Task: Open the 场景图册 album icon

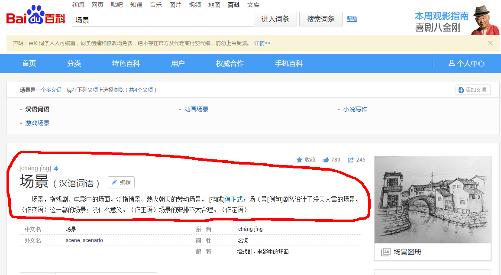Action: (x=385, y=252)
